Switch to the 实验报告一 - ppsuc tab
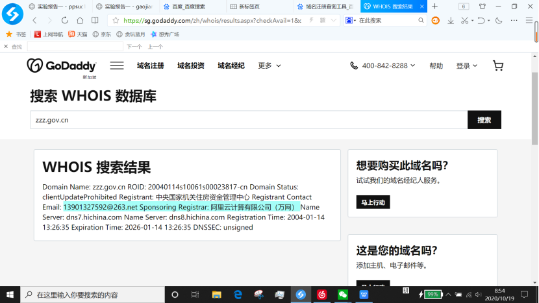 [57, 6]
